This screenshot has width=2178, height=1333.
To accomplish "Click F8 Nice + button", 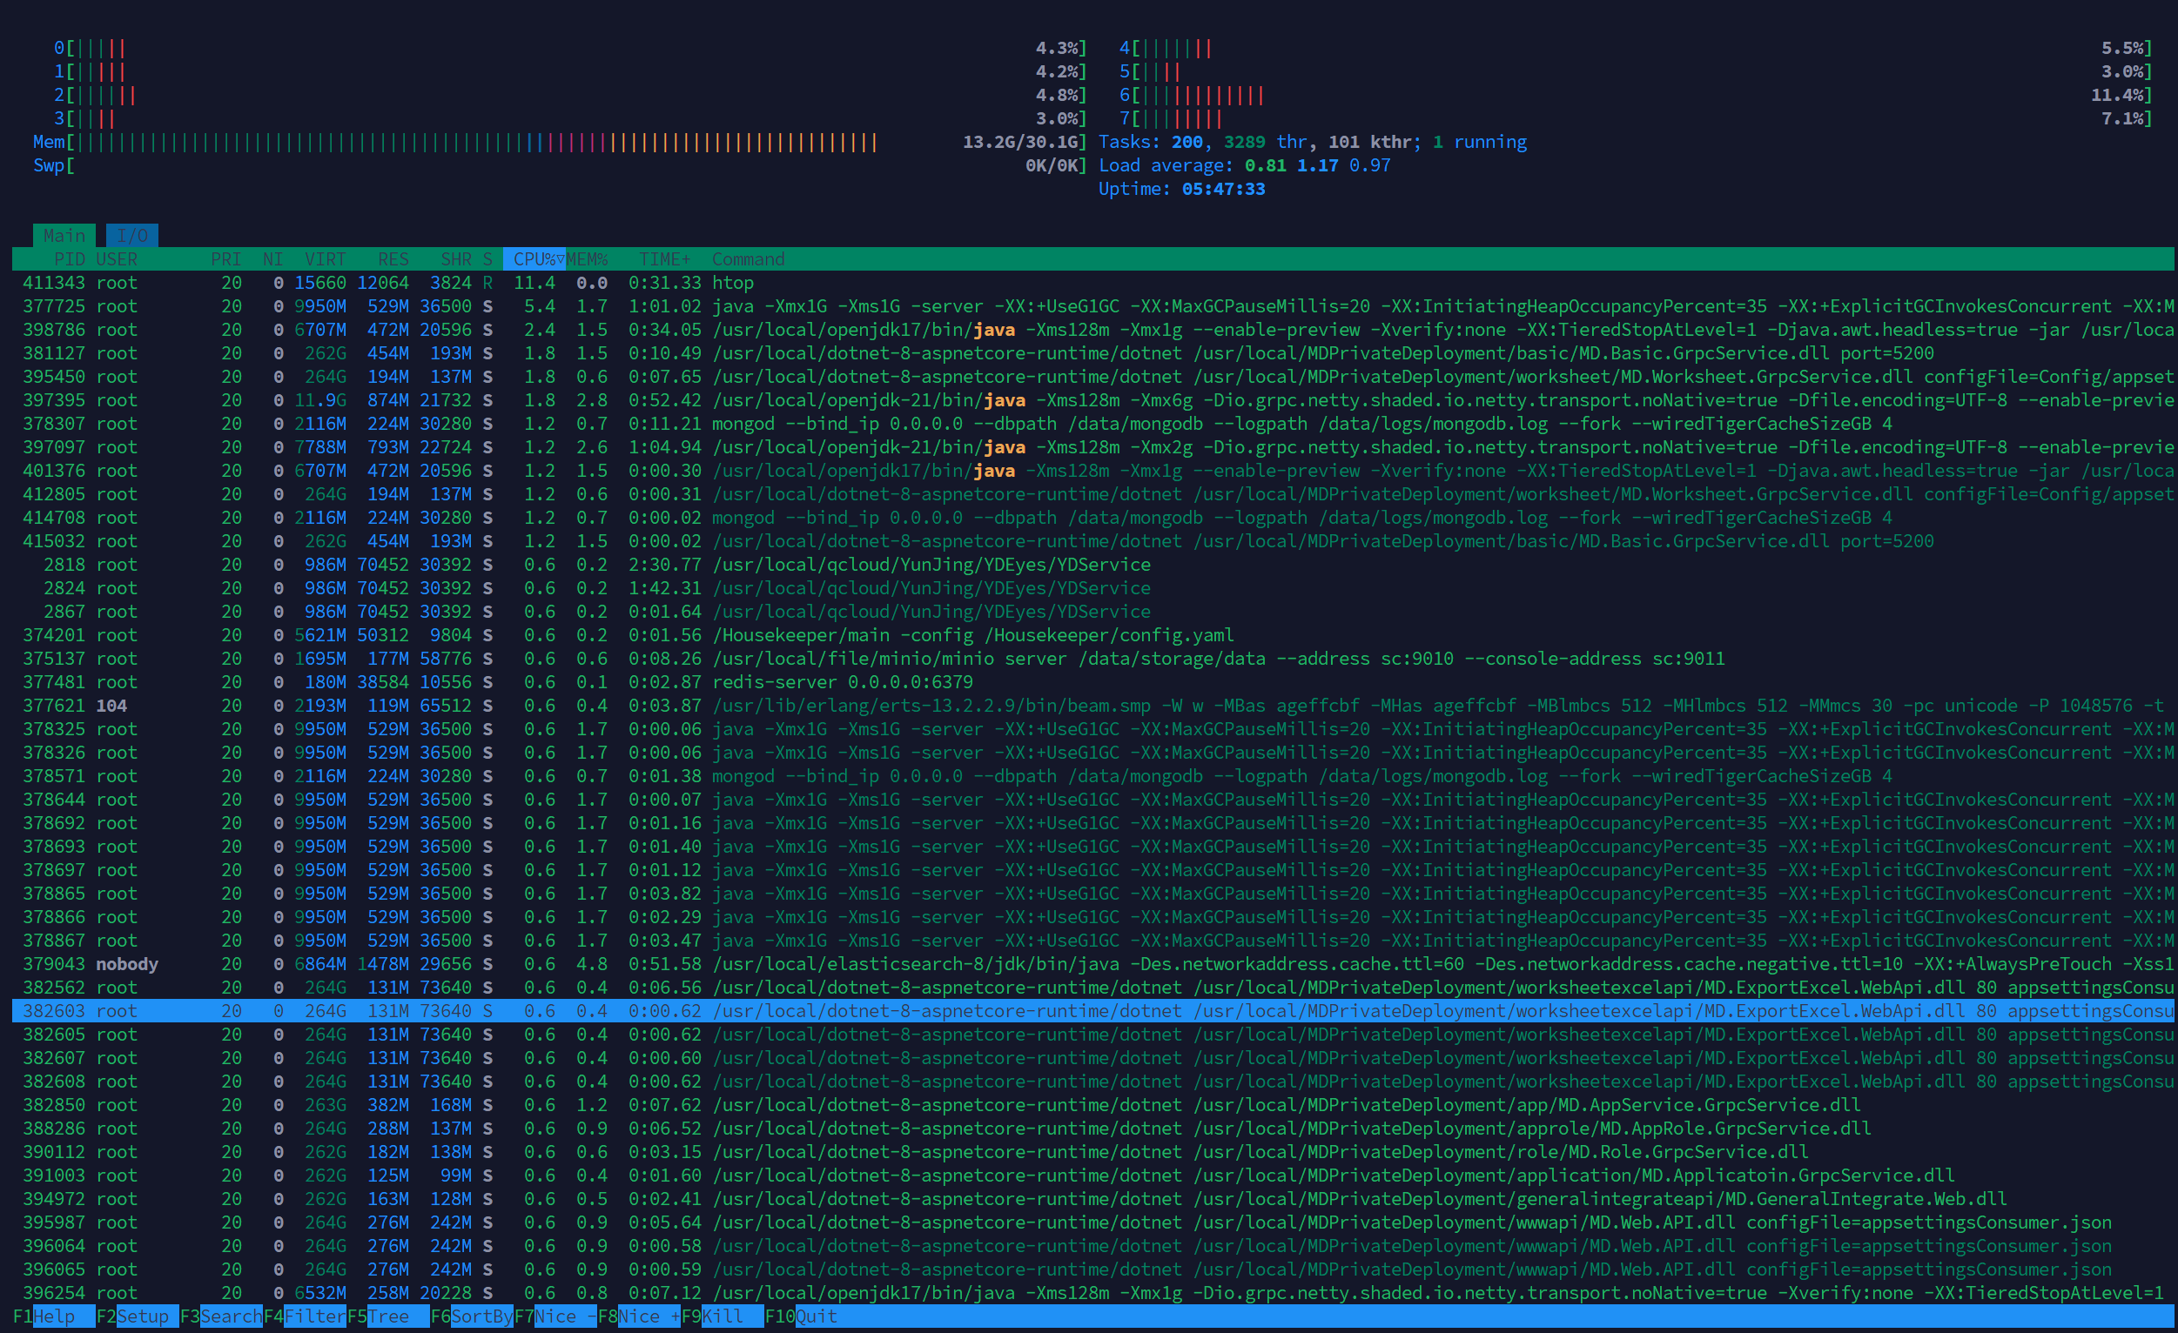I will [x=640, y=1316].
